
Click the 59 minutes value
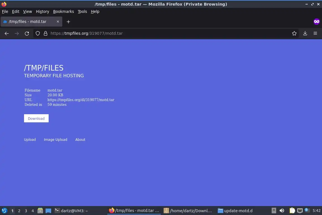[x=57, y=104]
